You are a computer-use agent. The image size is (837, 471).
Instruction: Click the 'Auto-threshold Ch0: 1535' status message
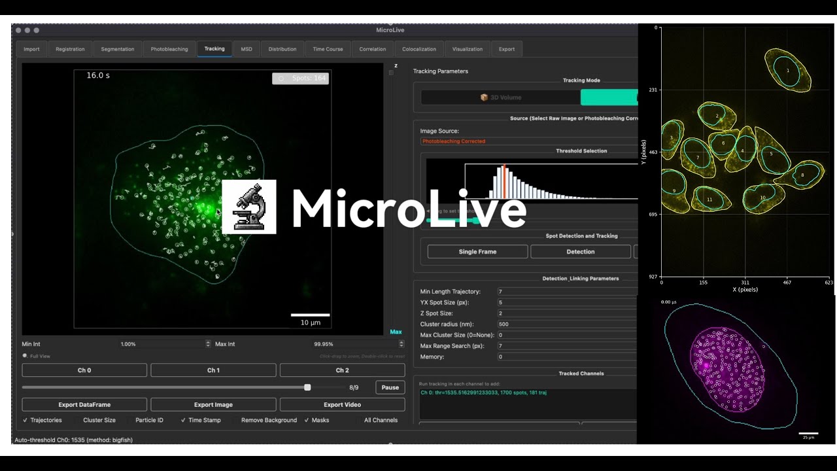point(73,440)
